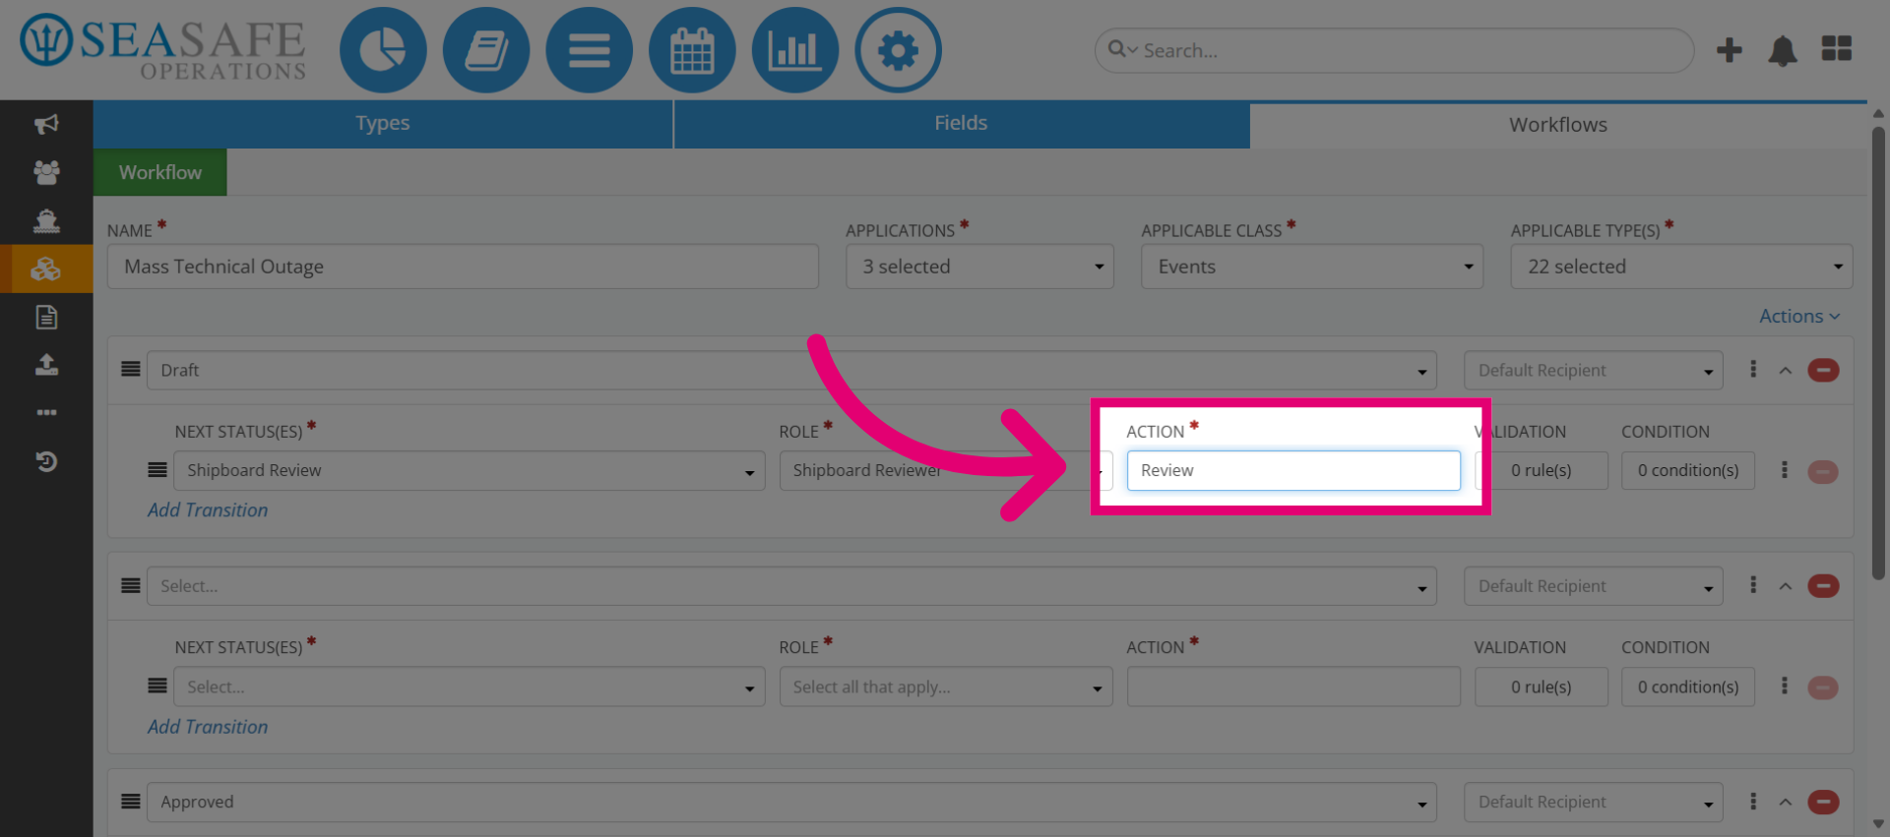Open 'Select all that apply' role dropdown
The image size is (1890, 837).
pos(946,687)
